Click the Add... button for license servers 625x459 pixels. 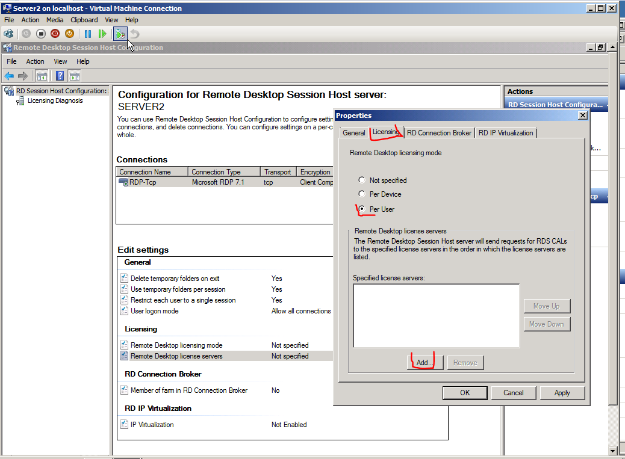click(x=425, y=363)
